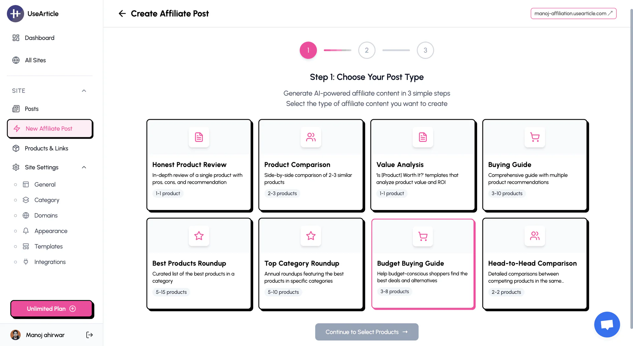Click the UseArticle logo icon
This screenshot has width=633, height=346.
pos(15,13)
